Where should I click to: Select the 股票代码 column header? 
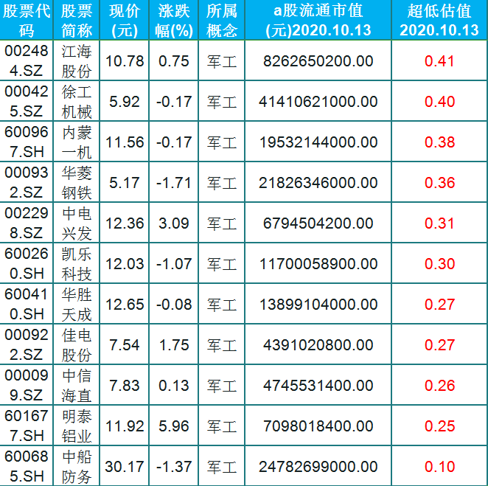[x=26, y=20]
